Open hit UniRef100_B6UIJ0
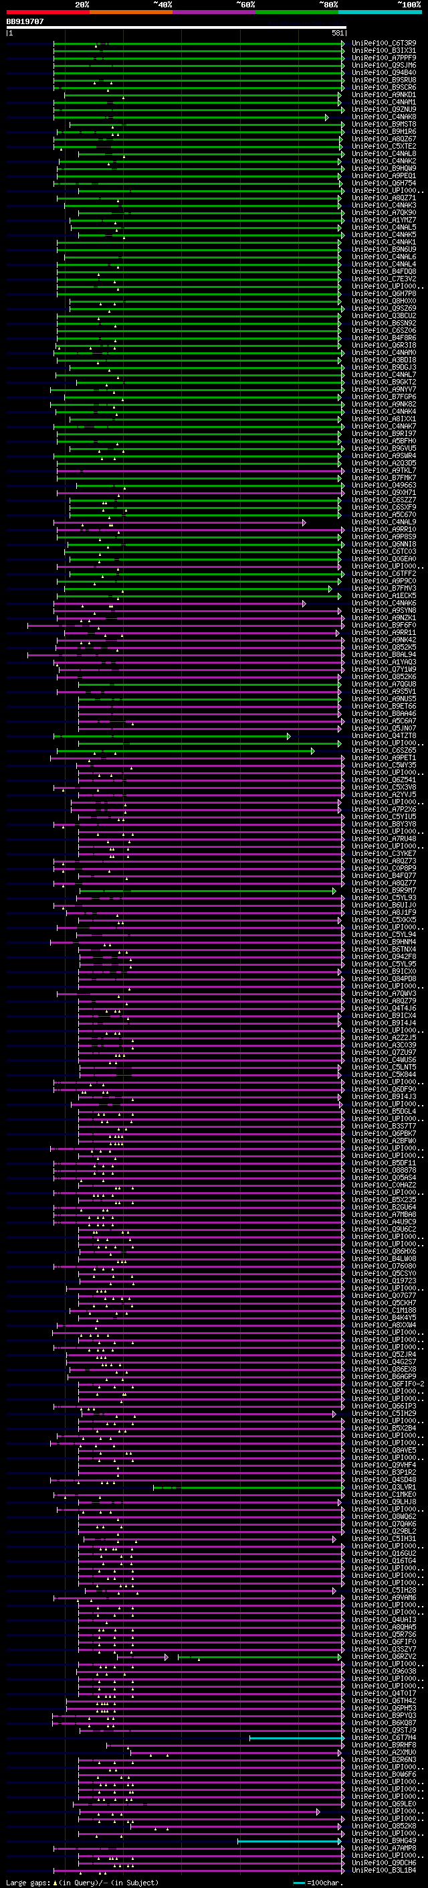This screenshot has width=428, height=1888. 384,905
